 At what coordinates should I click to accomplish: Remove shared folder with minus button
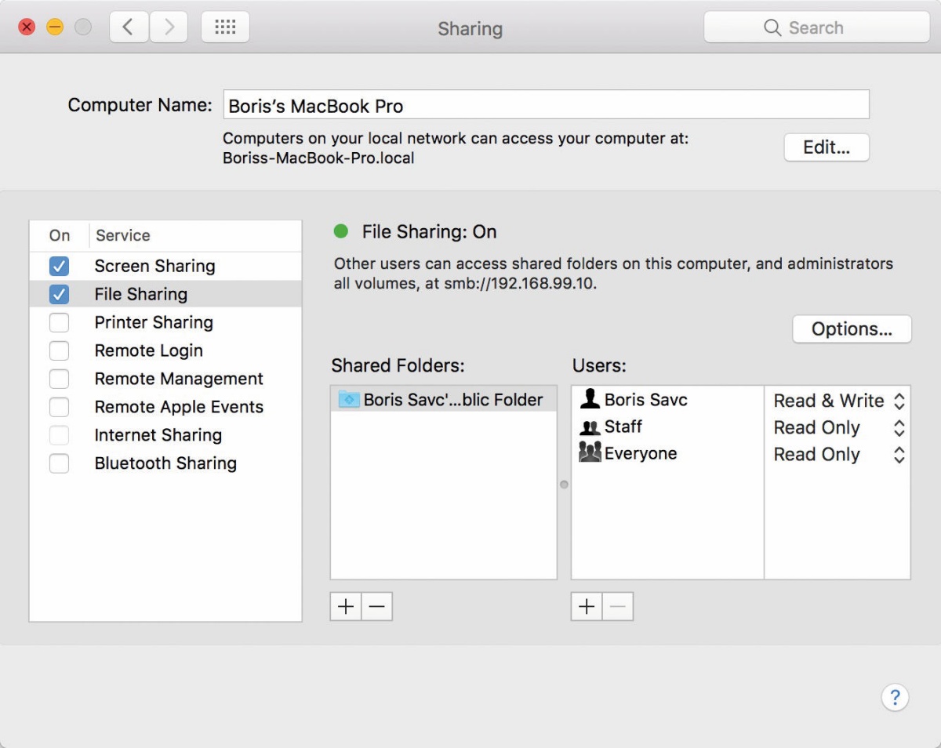[377, 606]
